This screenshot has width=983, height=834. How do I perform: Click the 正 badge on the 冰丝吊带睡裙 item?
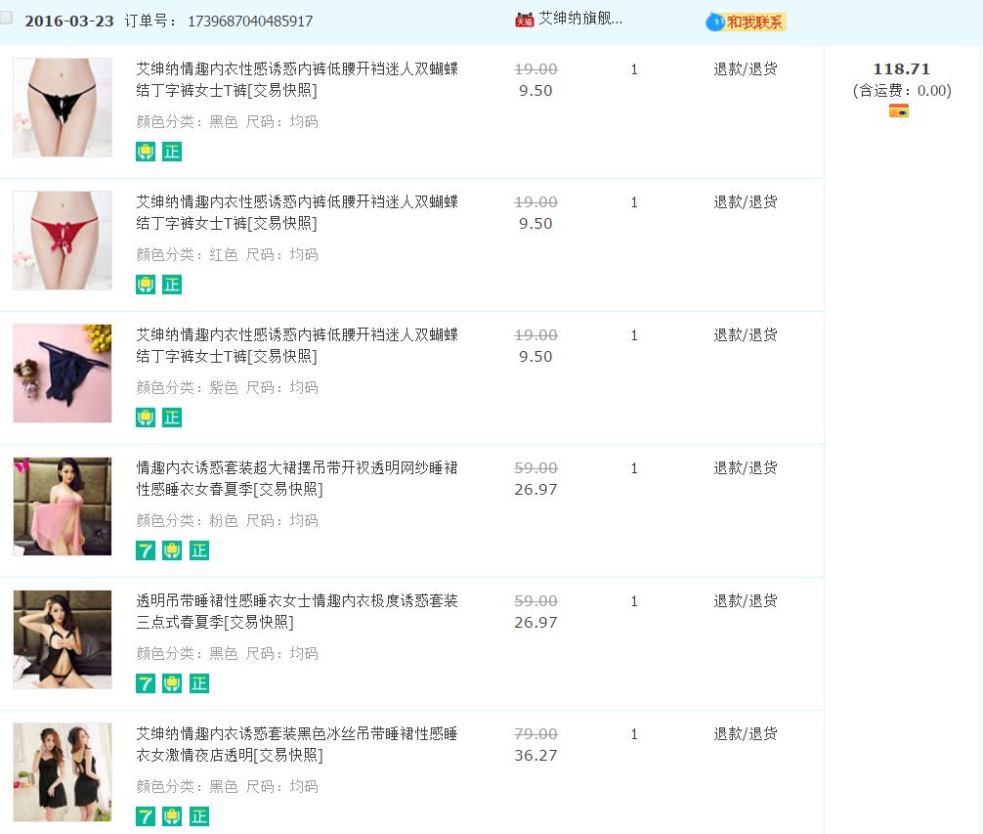coord(199,816)
